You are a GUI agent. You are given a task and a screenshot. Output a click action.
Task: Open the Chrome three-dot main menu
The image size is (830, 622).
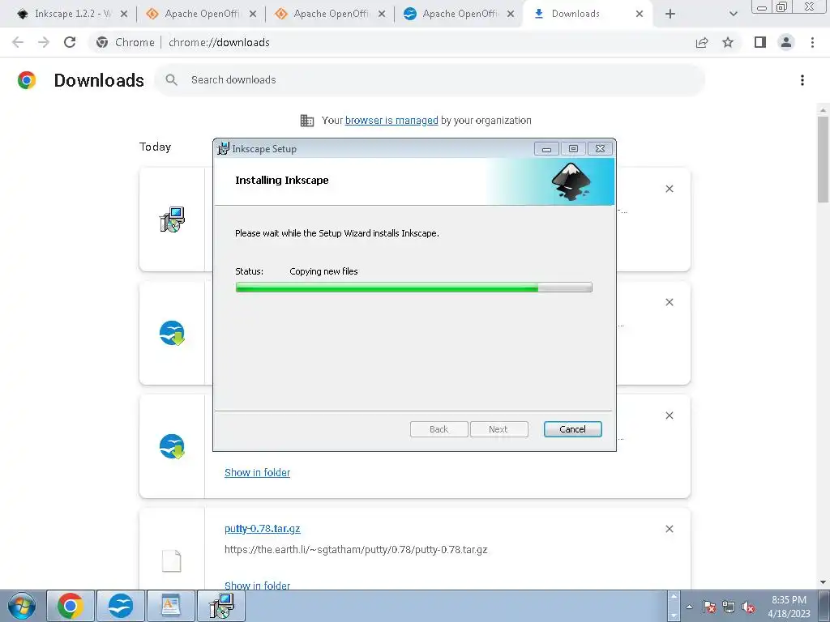pyautogui.click(x=812, y=42)
